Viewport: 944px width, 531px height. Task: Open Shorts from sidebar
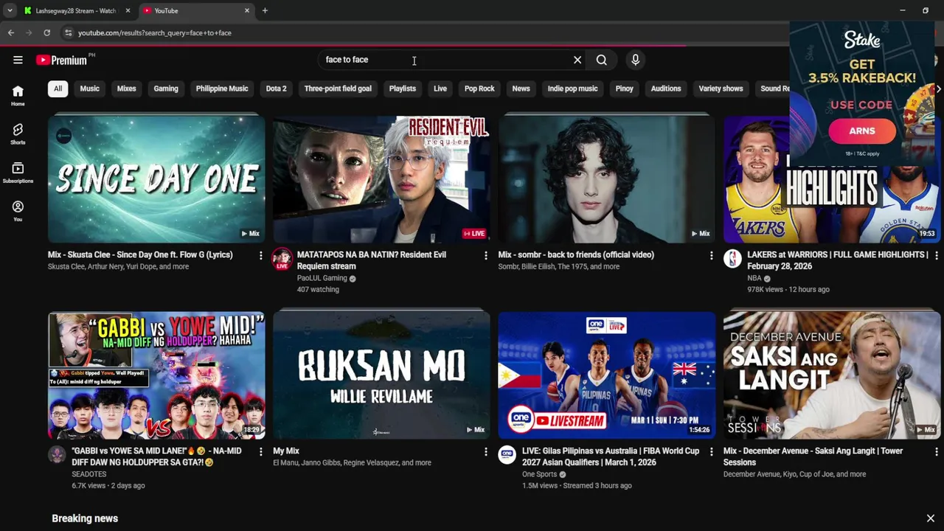click(18, 134)
